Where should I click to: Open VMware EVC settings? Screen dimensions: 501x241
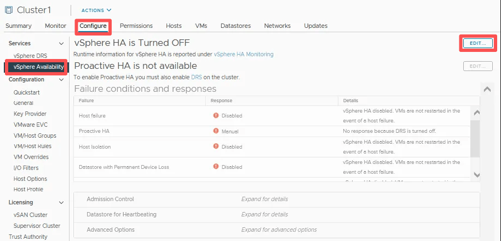click(30, 125)
